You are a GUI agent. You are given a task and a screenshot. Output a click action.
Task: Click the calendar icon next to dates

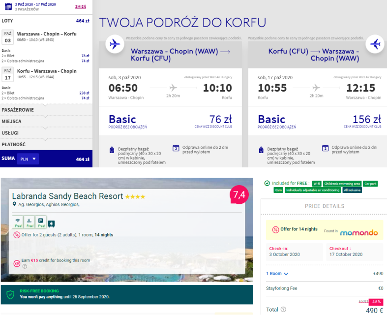tap(8, 7)
